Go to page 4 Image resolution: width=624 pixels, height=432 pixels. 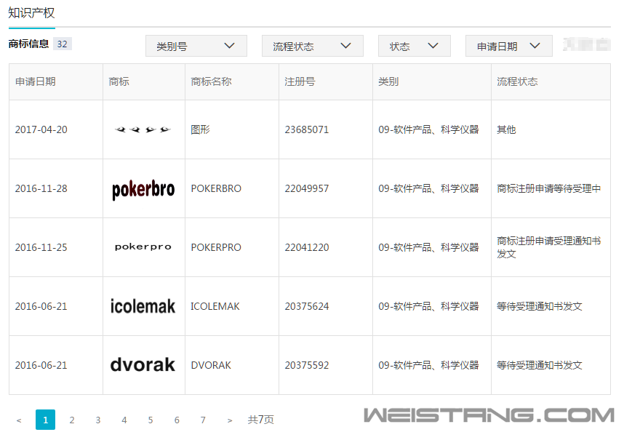point(124,420)
